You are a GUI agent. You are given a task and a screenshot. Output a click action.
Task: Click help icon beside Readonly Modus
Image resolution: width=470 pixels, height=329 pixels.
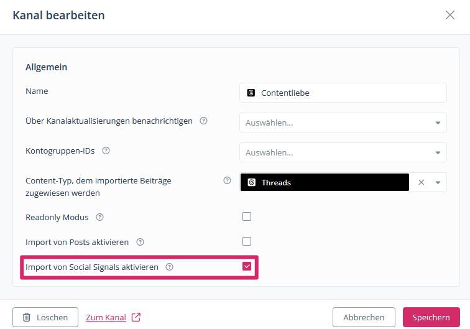point(99,218)
